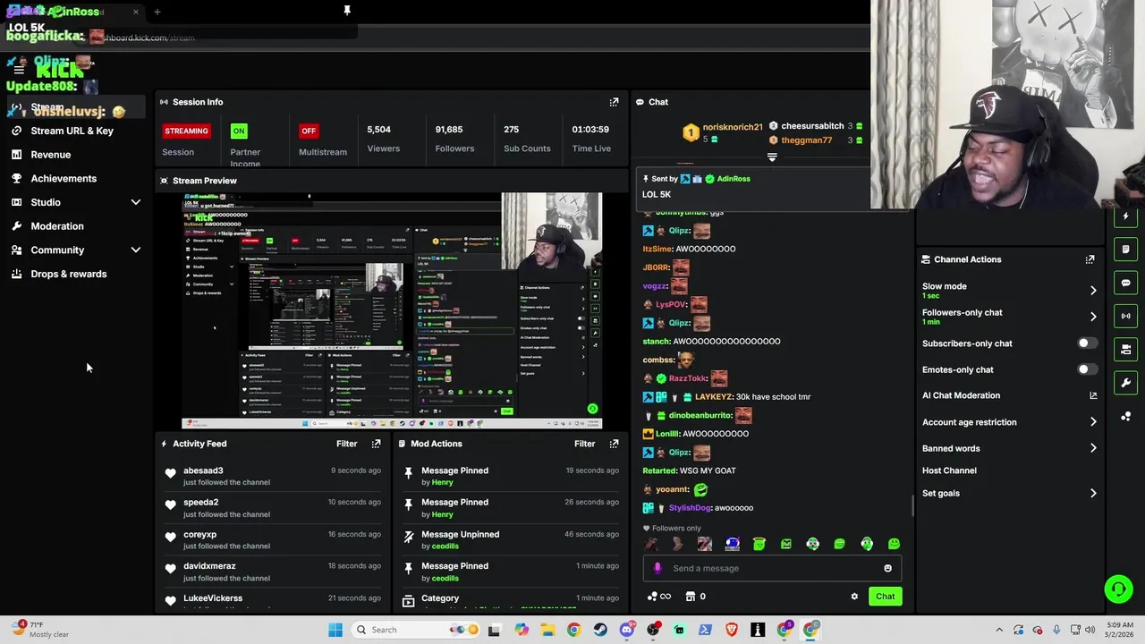Viewport: 1145px width, 644px height.
Task: Toggle Emotes-only chat switch
Action: coord(1085,369)
